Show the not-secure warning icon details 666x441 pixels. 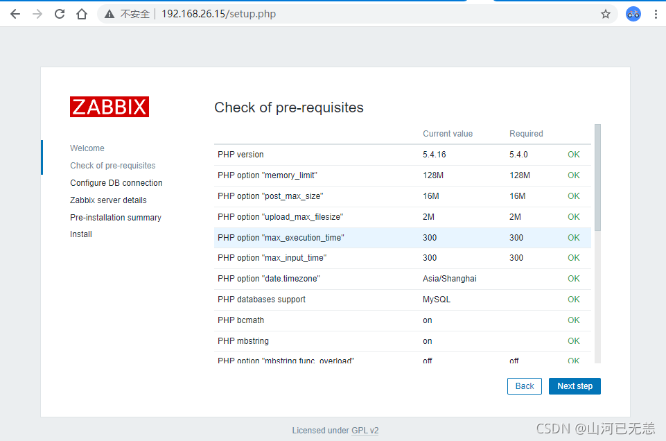(x=109, y=14)
